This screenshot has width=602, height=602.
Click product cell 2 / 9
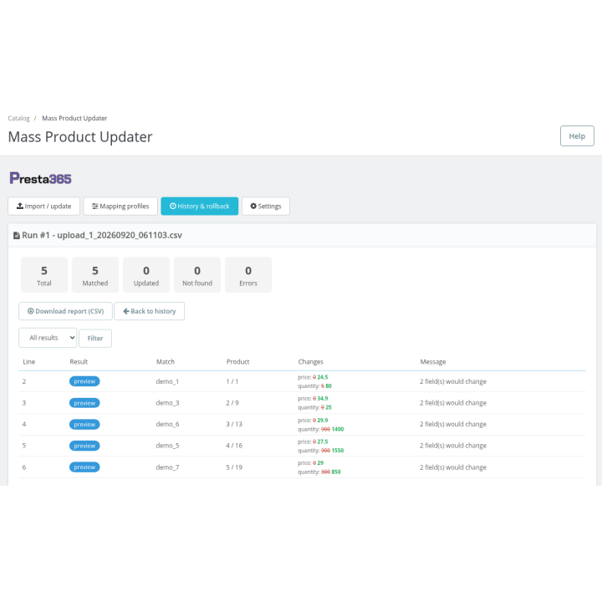(x=232, y=403)
